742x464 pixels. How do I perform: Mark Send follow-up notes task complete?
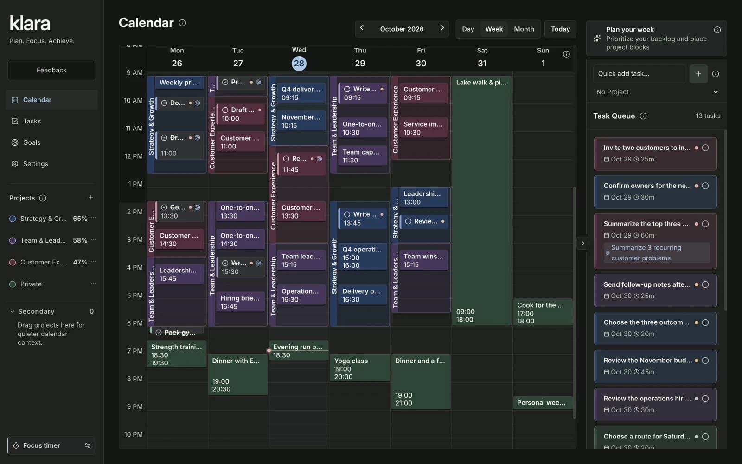(705, 284)
